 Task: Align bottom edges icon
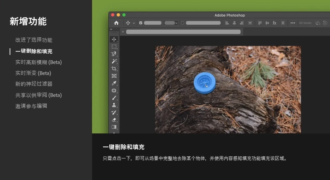pos(275,23)
